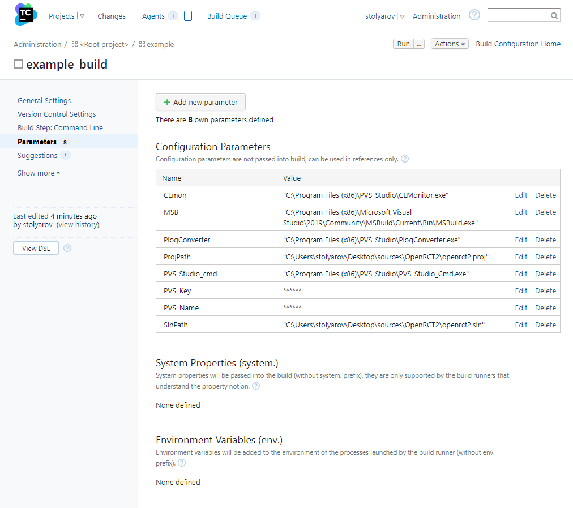Open help icon beside System Properties description
Image resolution: width=573 pixels, height=508 pixels.
256,386
